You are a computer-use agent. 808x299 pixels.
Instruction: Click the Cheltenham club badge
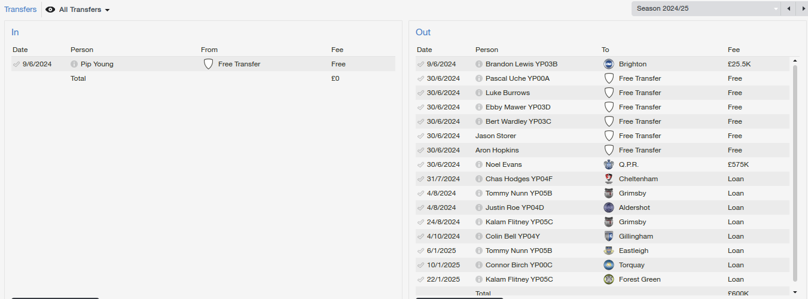609,179
